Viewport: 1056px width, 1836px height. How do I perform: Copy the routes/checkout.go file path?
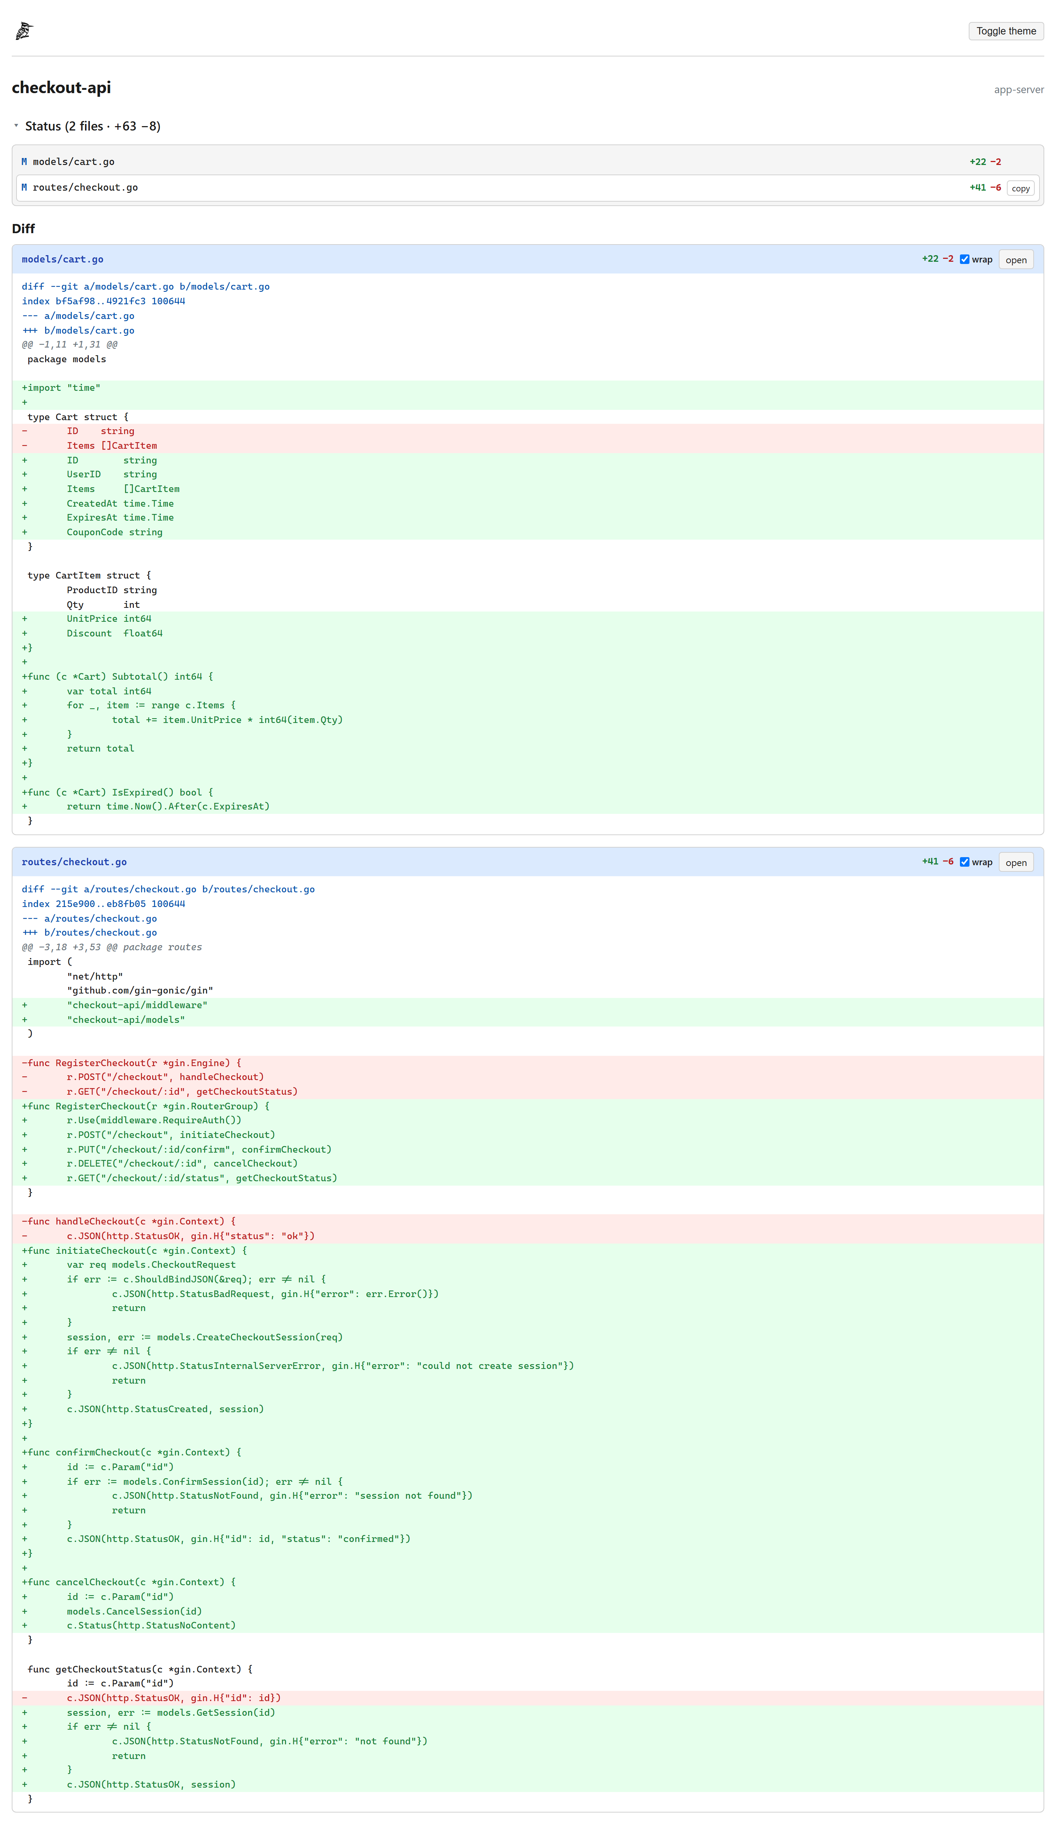(x=1020, y=188)
